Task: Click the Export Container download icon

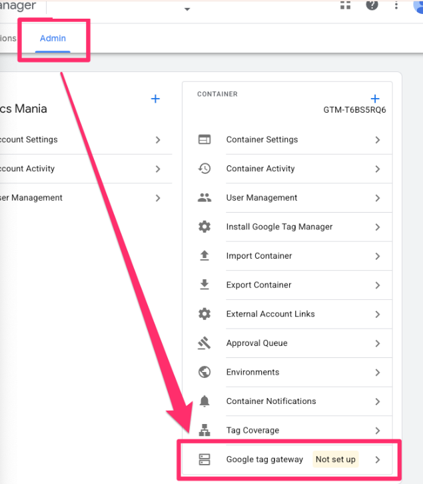Action: (205, 285)
